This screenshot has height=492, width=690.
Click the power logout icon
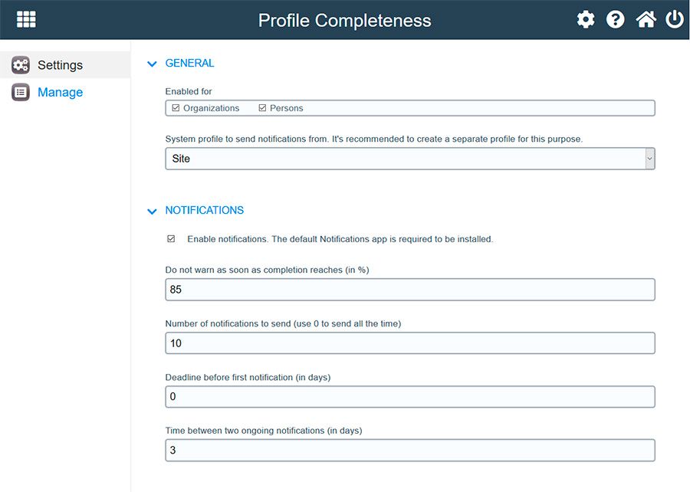(675, 19)
